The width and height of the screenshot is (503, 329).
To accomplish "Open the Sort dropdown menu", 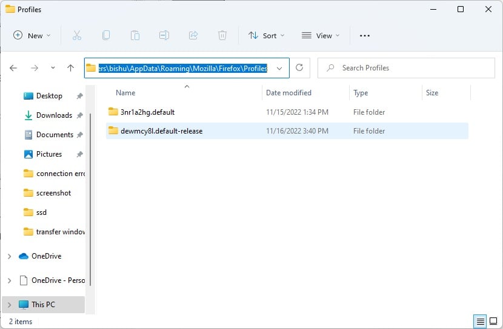I will pyautogui.click(x=266, y=35).
